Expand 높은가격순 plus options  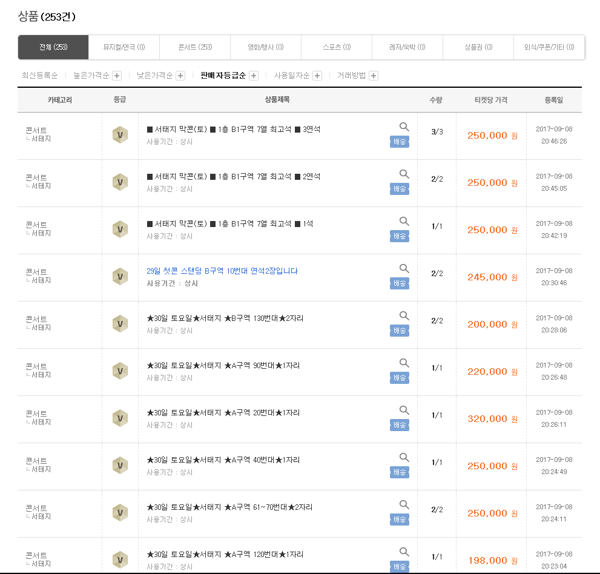click(x=117, y=76)
